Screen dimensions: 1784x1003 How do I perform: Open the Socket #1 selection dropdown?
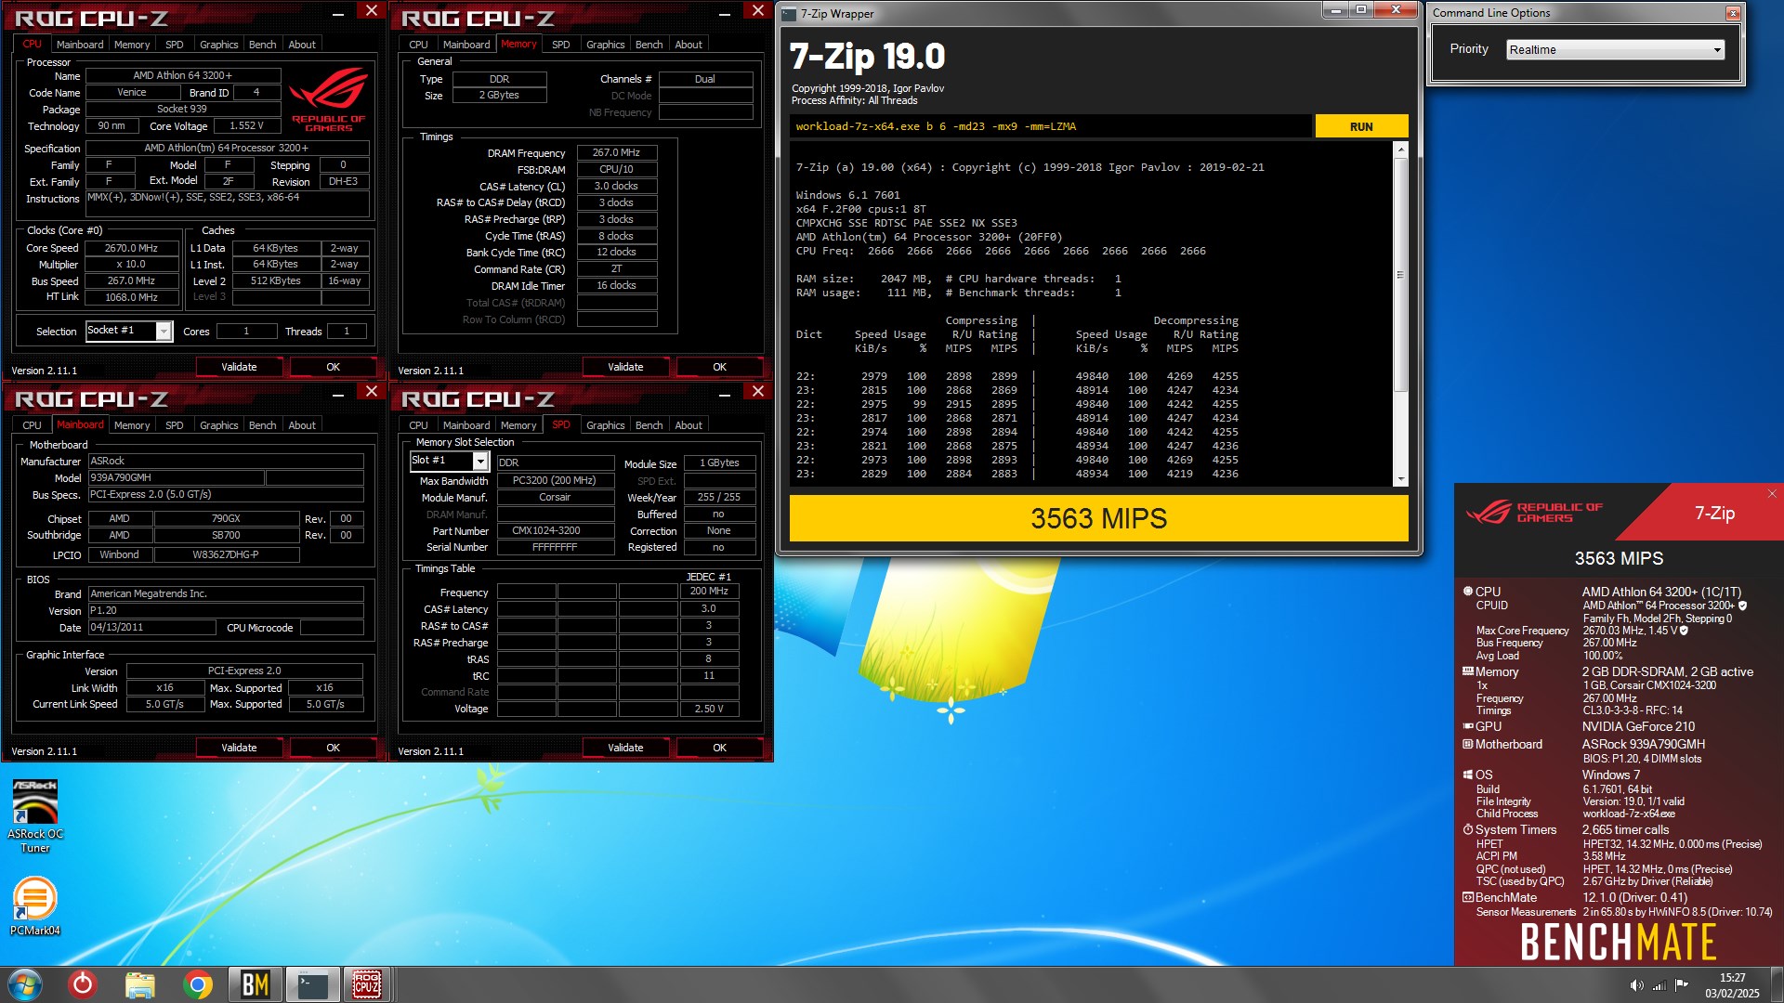click(x=128, y=331)
